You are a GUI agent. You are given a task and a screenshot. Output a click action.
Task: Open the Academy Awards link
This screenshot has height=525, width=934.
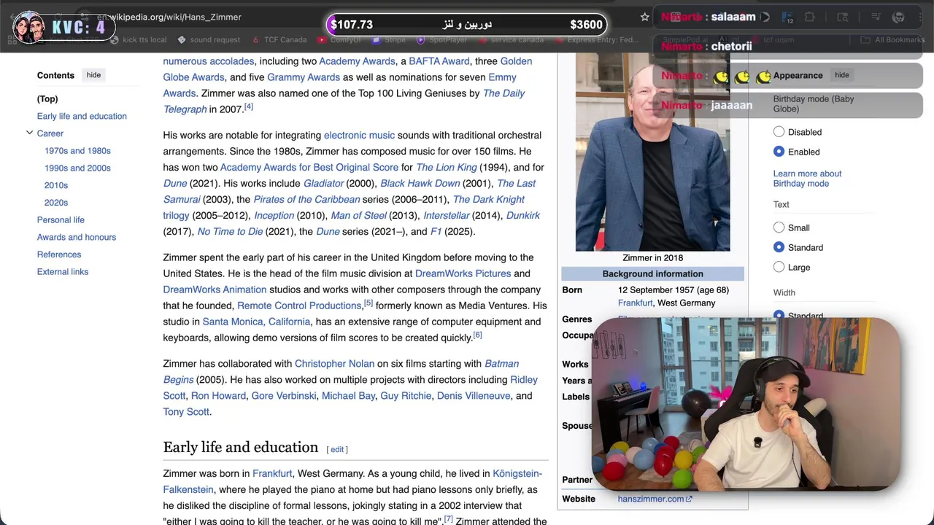coord(358,61)
